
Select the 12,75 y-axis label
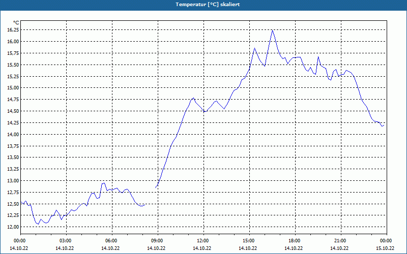click(x=13, y=192)
